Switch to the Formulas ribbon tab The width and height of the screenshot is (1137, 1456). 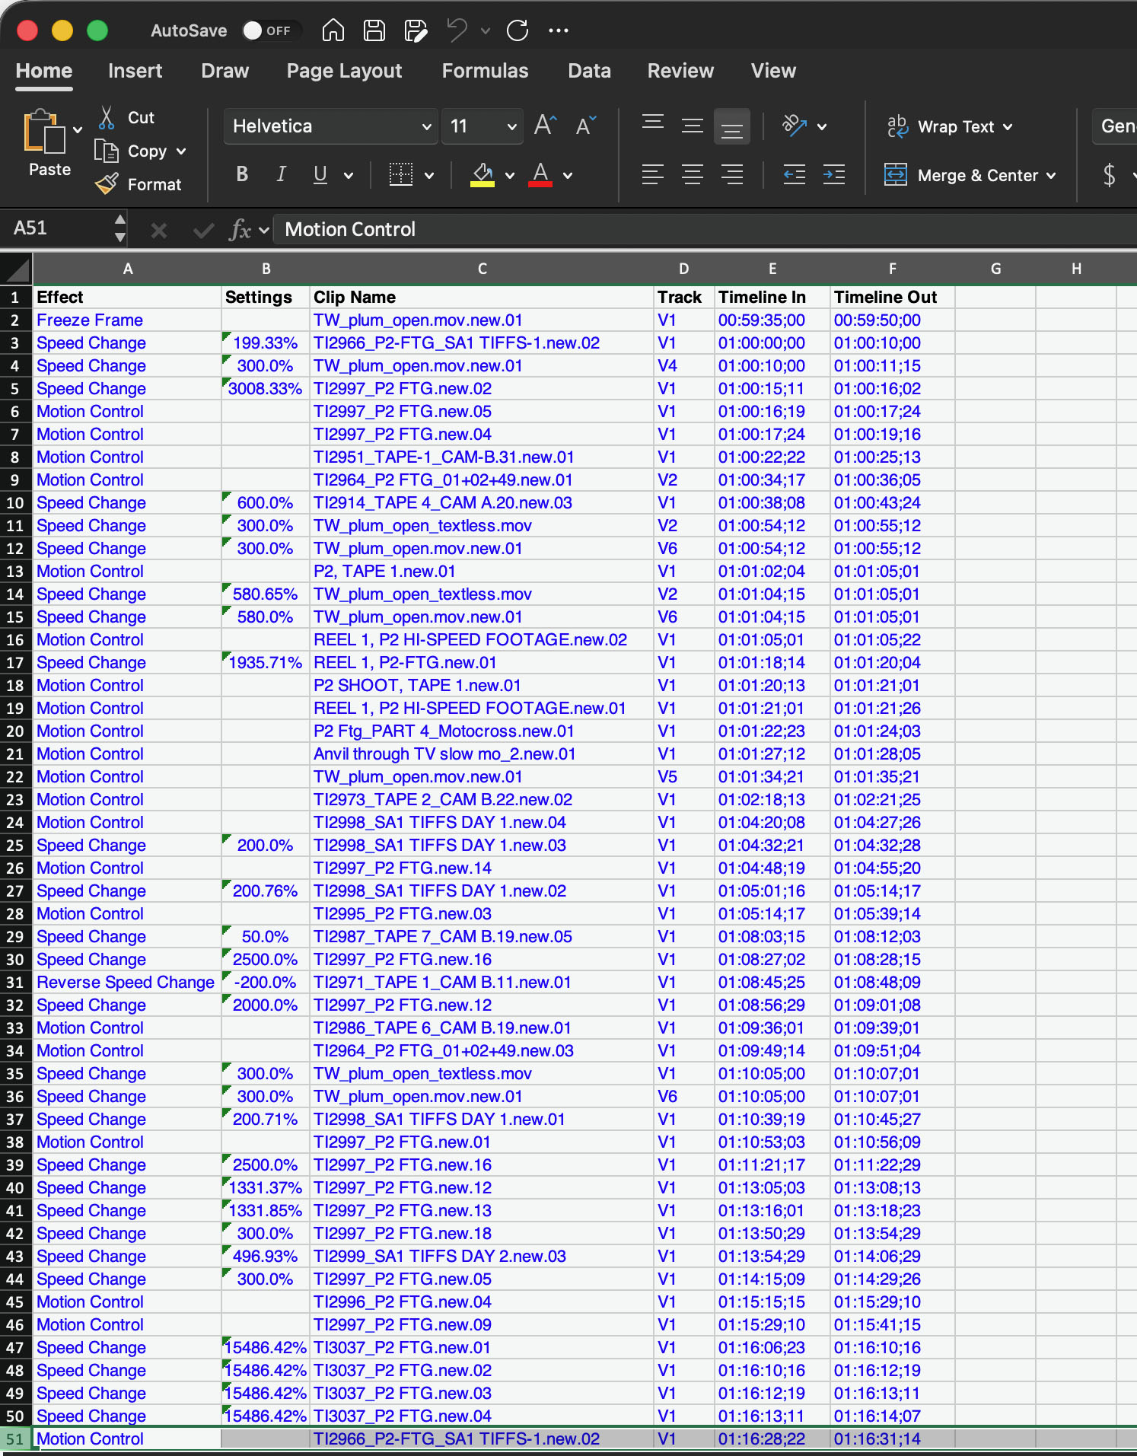click(x=485, y=71)
